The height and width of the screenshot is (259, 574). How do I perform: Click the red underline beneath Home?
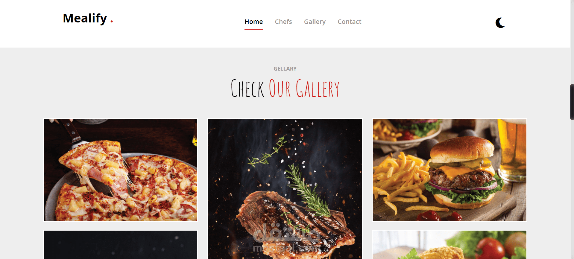click(x=253, y=29)
